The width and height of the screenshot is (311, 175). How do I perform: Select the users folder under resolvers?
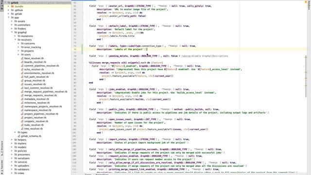[x=27, y=54]
